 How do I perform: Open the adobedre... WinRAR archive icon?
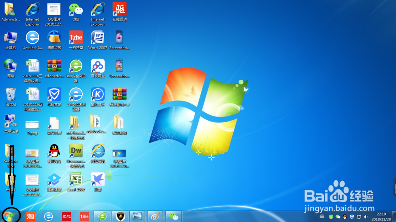click(x=54, y=69)
